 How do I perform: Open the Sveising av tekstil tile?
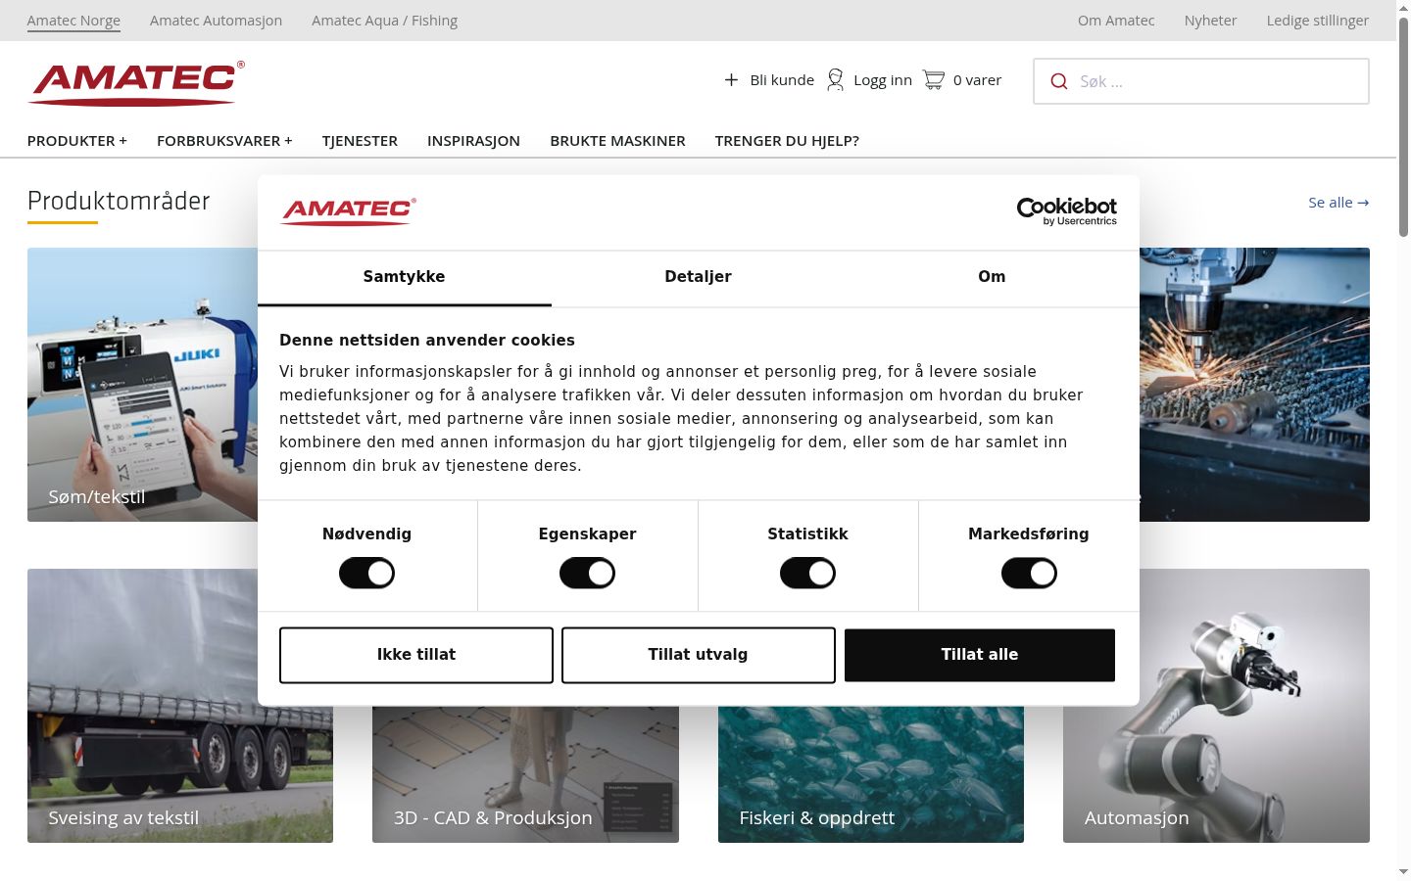180,706
